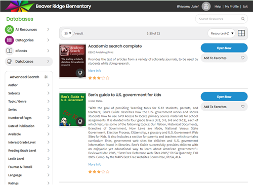Open the backpack icon beside Welcome Julie
This screenshot has width=253, height=185.
pyautogui.click(x=206, y=7)
